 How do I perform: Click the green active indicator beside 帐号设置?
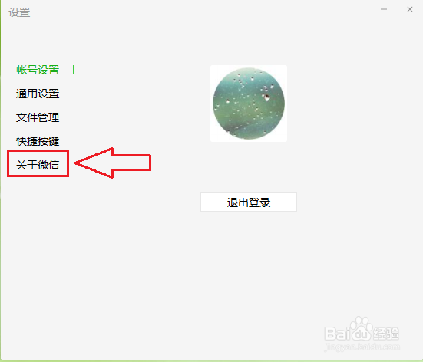74,70
